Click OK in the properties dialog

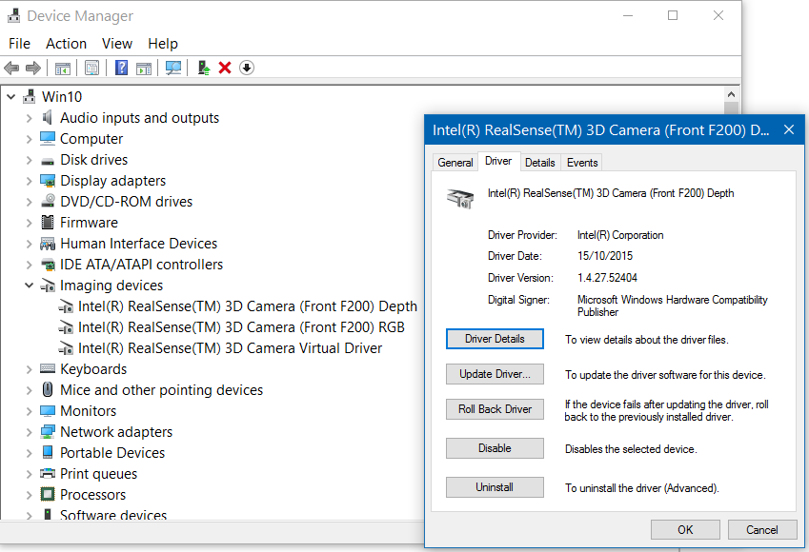[x=685, y=530]
